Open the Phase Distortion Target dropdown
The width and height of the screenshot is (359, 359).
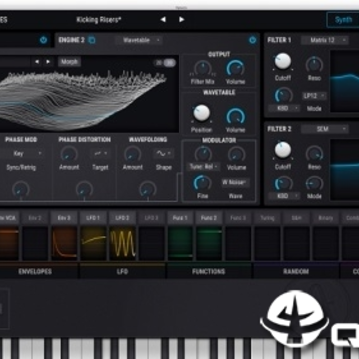[x=100, y=154]
